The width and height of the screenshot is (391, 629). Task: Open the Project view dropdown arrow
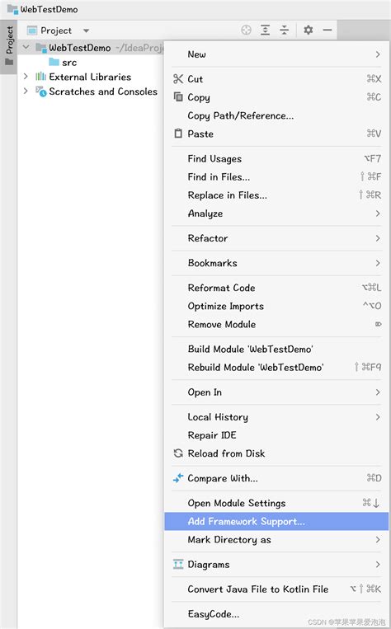tap(86, 31)
